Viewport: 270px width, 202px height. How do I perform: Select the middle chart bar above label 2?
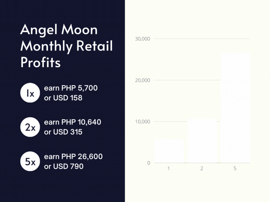202,141
